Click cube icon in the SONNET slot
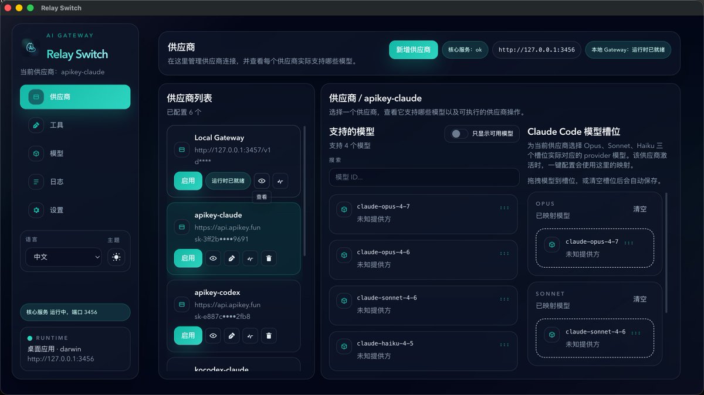The width and height of the screenshot is (704, 395). tap(551, 335)
